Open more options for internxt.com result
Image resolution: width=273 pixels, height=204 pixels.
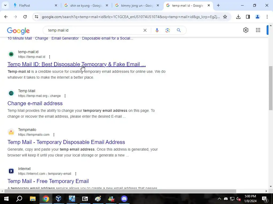coord(75,174)
